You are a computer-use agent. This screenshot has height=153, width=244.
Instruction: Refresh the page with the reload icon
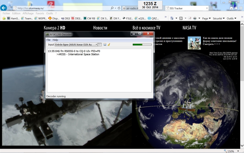click(x=119, y=8)
